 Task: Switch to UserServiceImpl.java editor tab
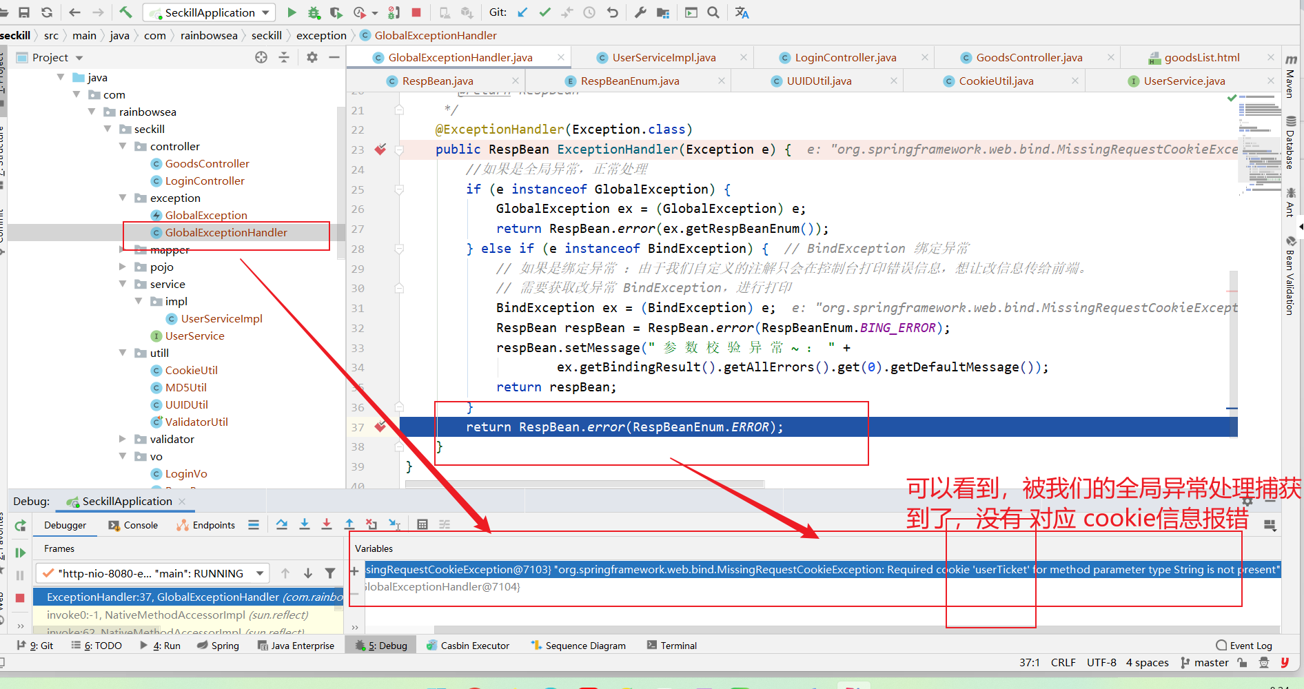[x=664, y=58]
